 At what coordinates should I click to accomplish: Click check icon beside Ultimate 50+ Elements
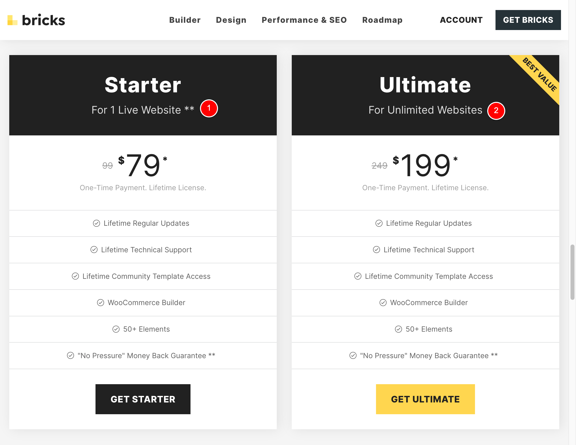tap(398, 329)
